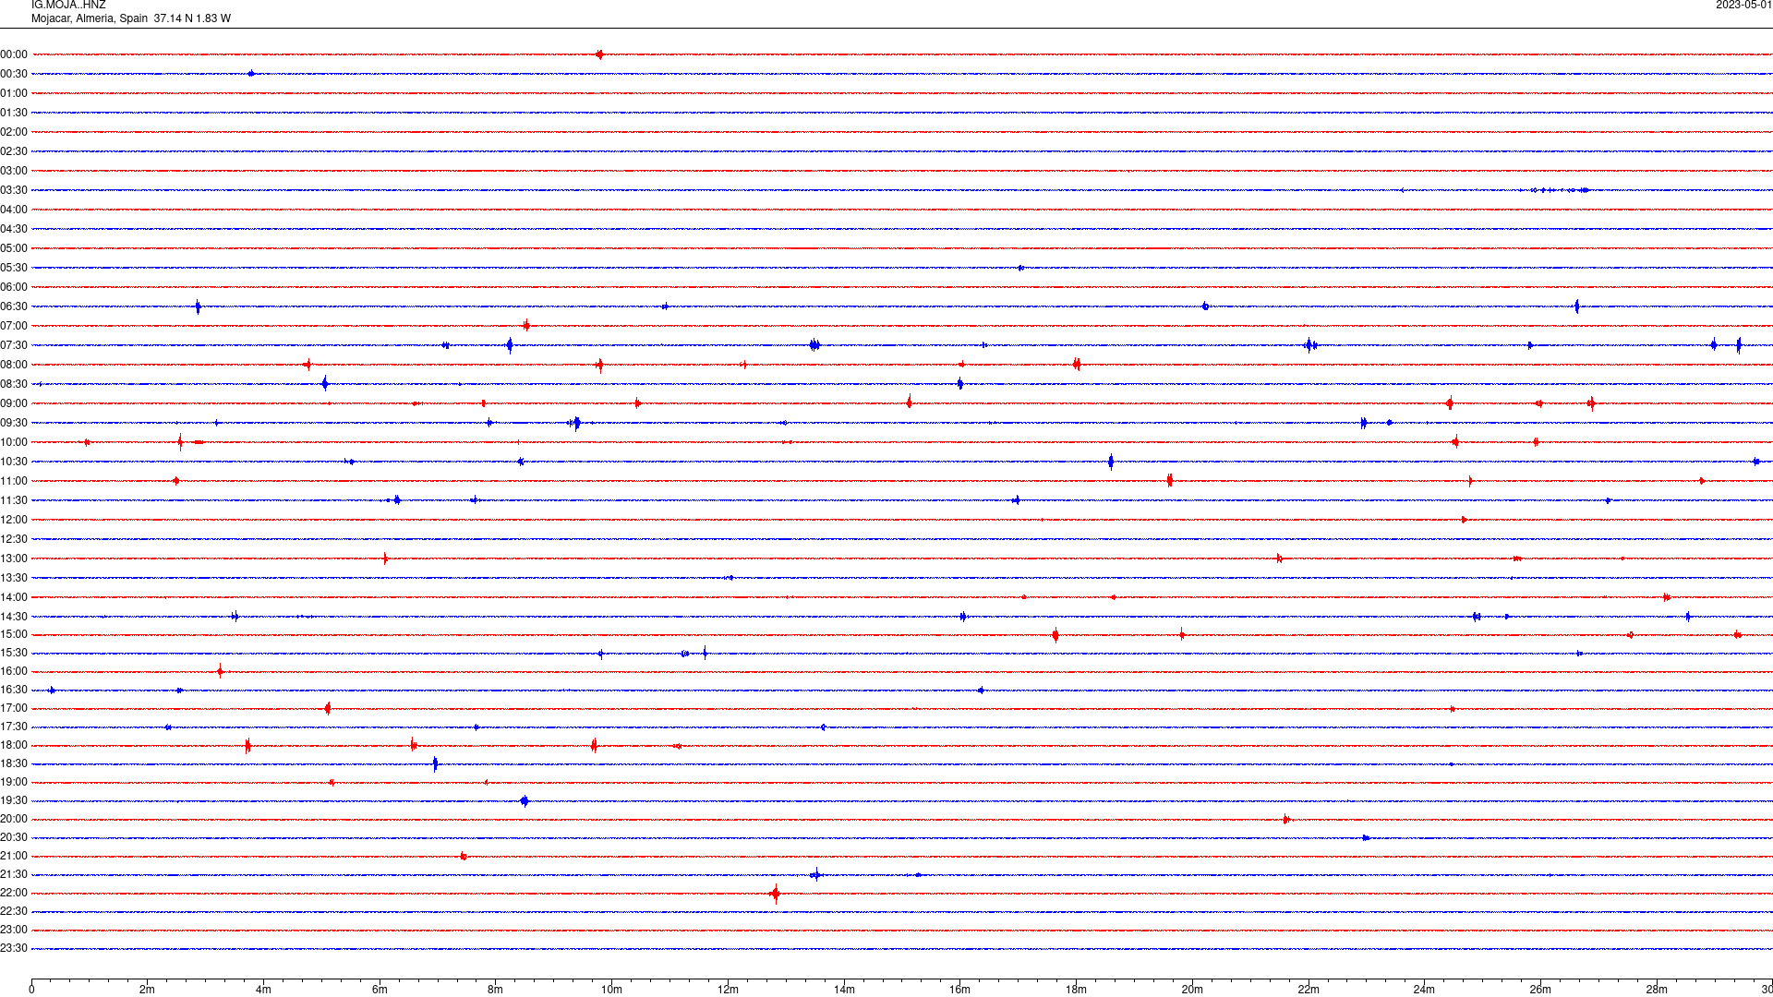Select the 15:00 time row label
This screenshot has width=1773, height=997.
coord(14,634)
